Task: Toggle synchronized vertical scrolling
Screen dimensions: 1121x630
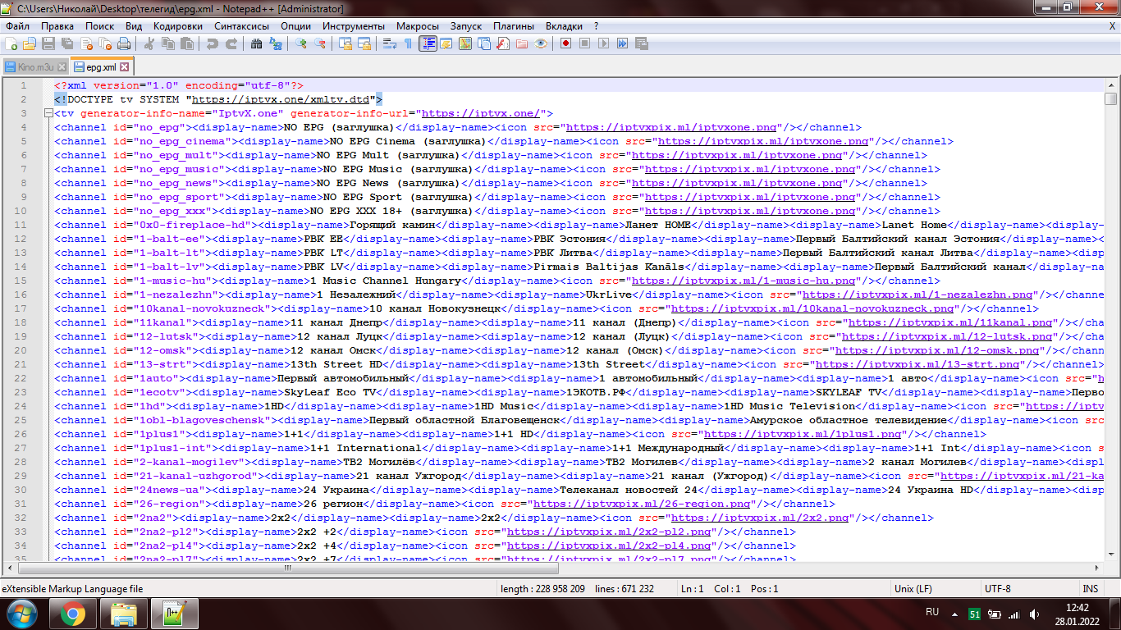Action: click(x=346, y=43)
